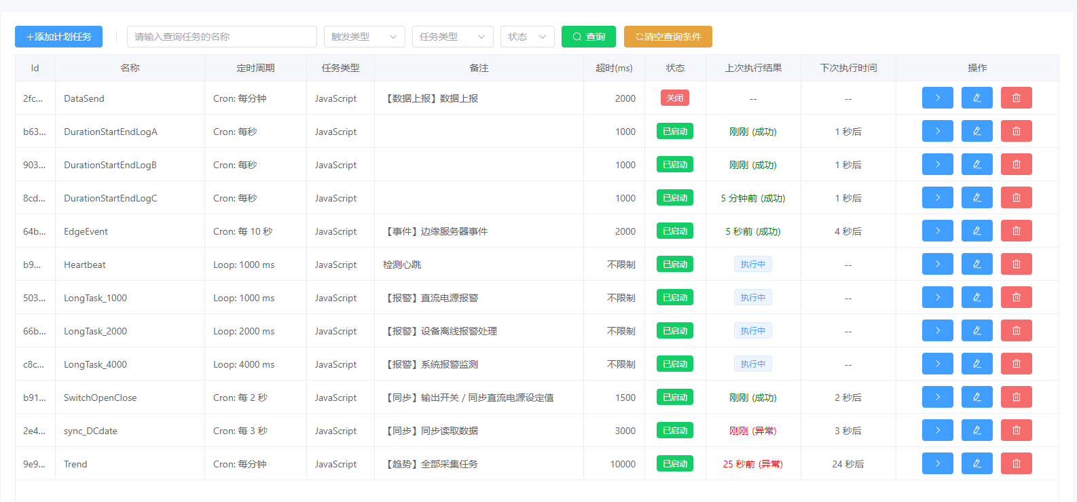Delete the Trend task
The image size is (1077, 502).
1016,463
